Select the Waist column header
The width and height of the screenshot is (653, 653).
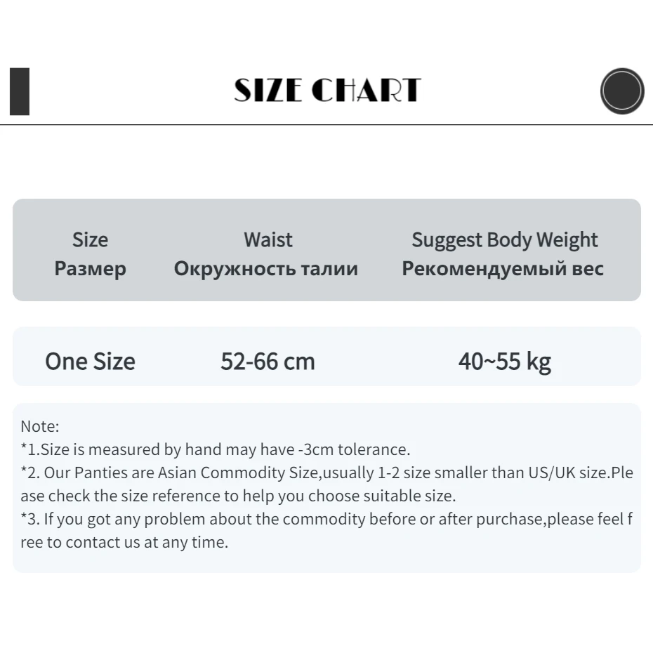(x=268, y=239)
